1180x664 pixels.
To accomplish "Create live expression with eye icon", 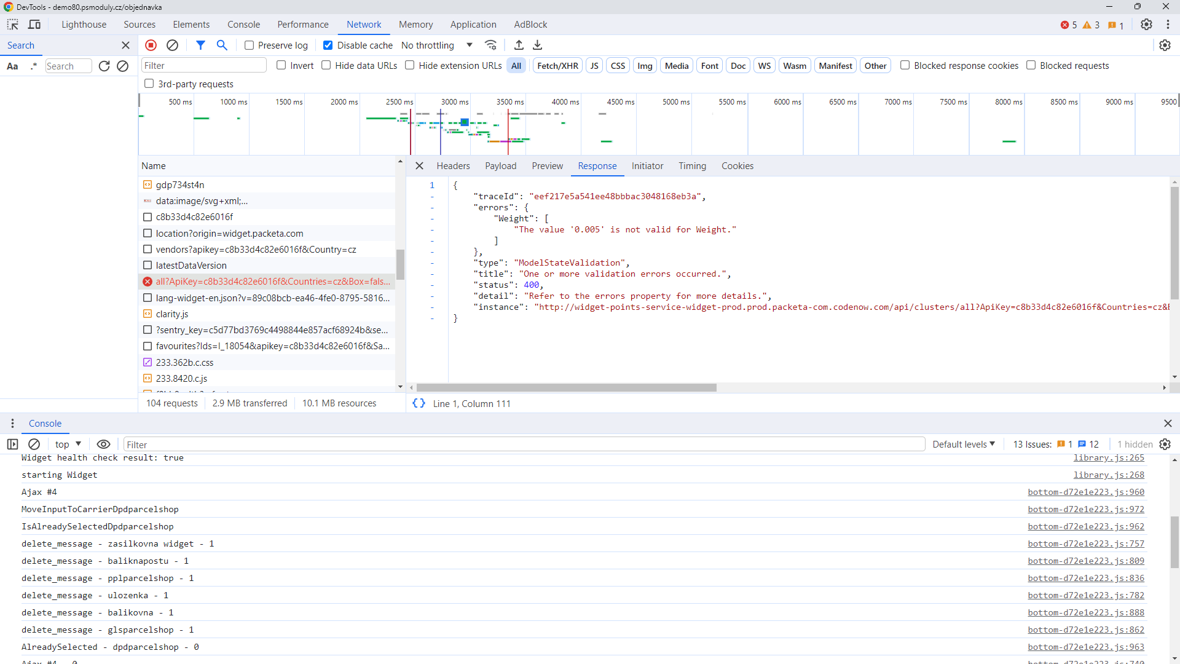I will coord(103,445).
